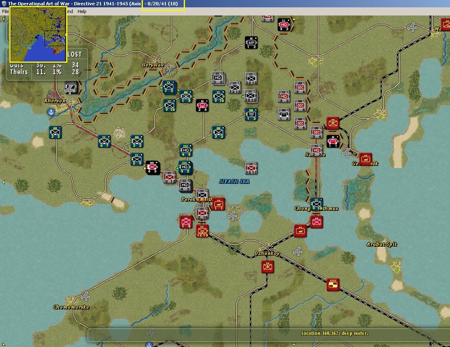Select the blue bridging engineer regiment 1-2

coord(251,114)
